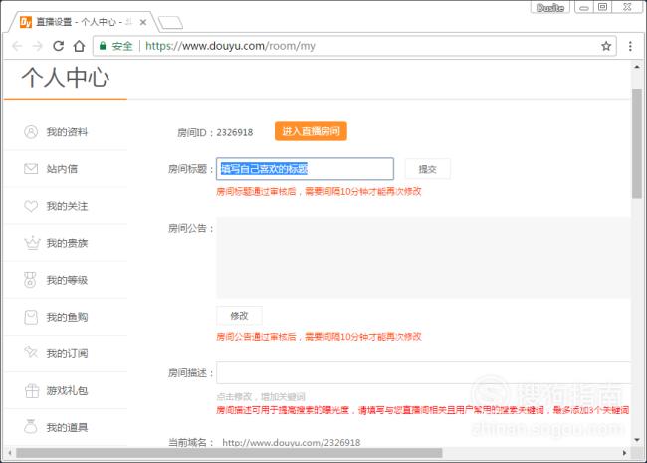Click the 游戏礼包 gift box icon
Screen dimensions: 647x463
click(32, 390)
